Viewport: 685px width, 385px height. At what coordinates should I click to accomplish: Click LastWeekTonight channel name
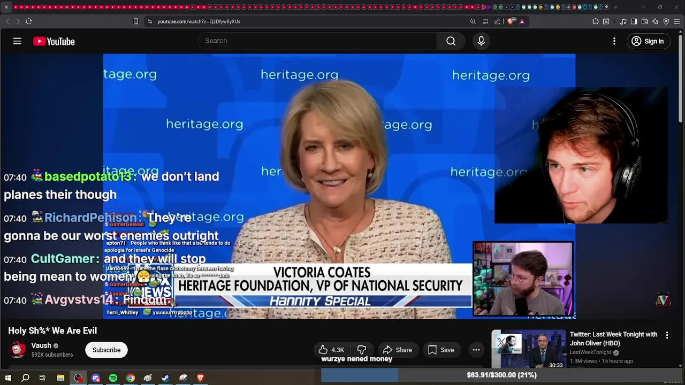tap(590, 352)
